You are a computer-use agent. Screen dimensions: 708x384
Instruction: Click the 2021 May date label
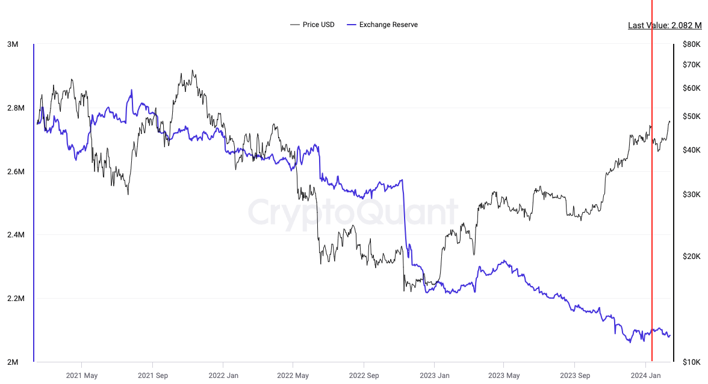[82, 376]
